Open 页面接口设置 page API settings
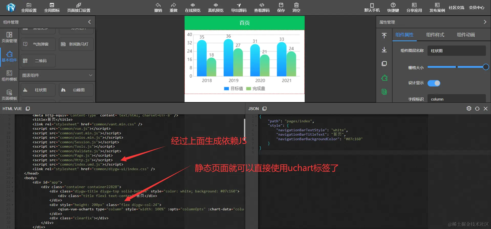The image size is (491, 229). click(79, 7)
